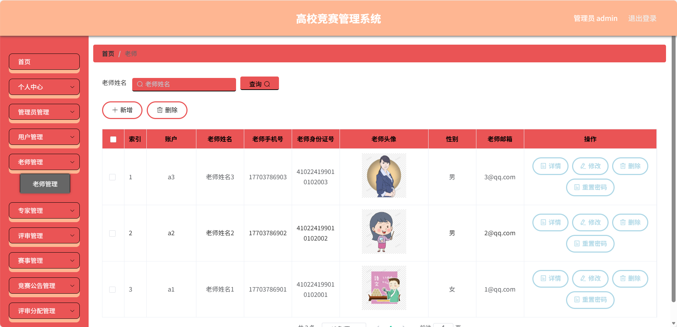Expand the 个人中心 menu chevron
The height and width of the screenshot is (327, 677).
tap(72, 87)
